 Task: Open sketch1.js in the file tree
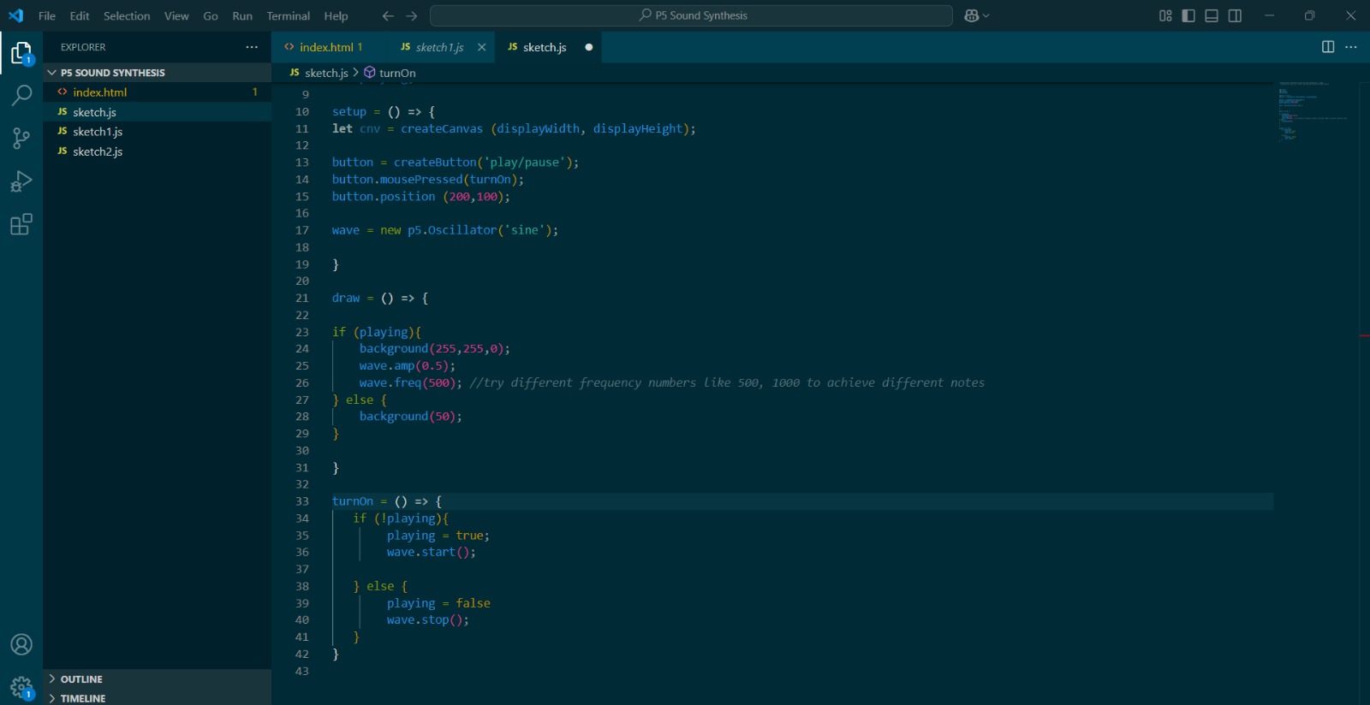tap(157, 132)
